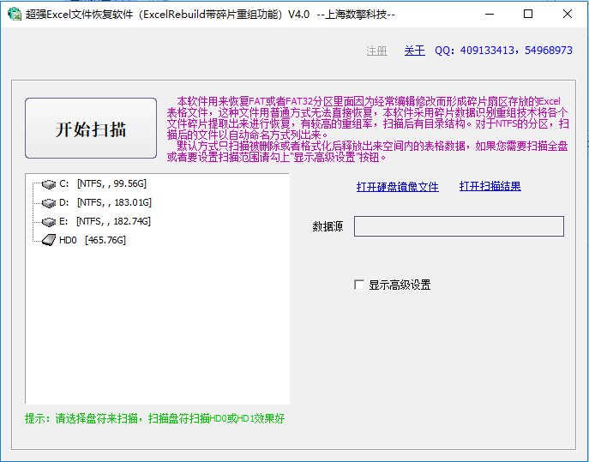
Task: Select the C: drive icon
Action: (49, 184)
